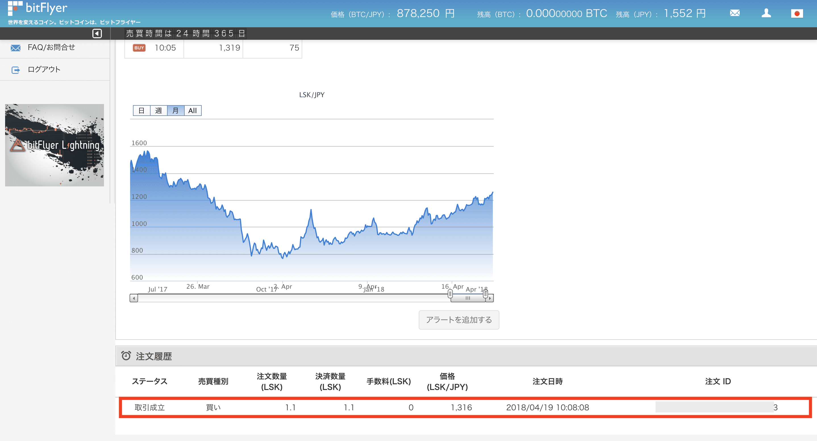Click the left chart range slider handle
817x441 pixels.
pyautogui.click(x=450, y=294)
